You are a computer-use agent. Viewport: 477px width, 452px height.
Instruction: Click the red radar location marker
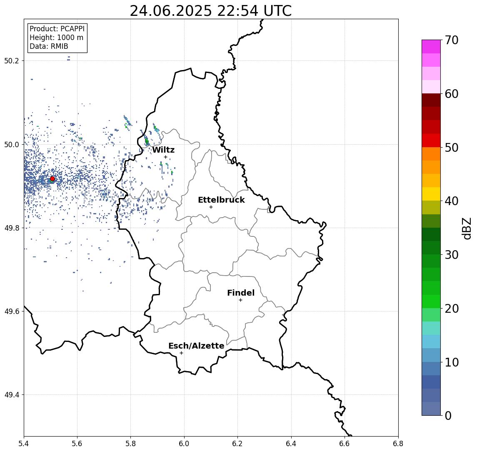click(x=52, y=179)
